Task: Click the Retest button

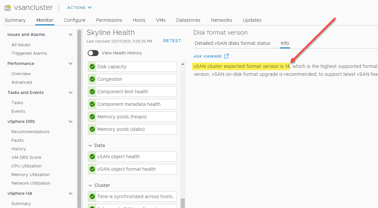Action: 172,41
